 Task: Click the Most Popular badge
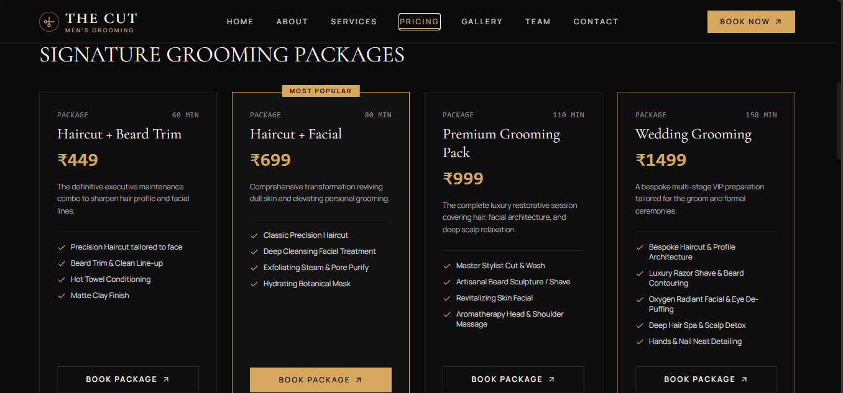coord(321,91)
